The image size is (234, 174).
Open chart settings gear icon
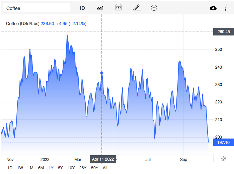point(223,159)
